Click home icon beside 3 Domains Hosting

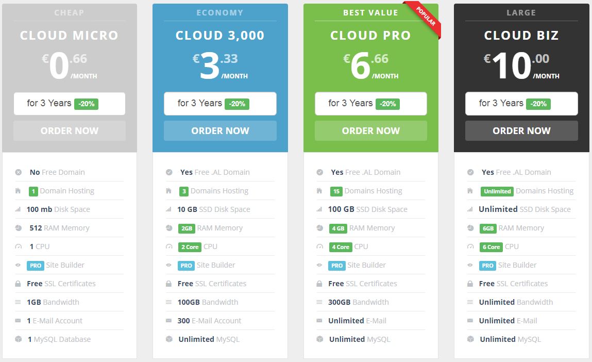(x=168, y=191)
